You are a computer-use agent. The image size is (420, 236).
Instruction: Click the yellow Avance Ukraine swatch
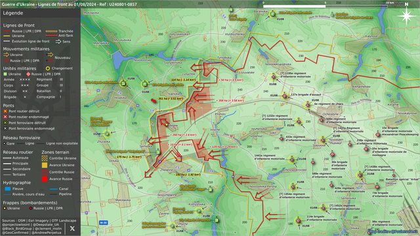45,165
